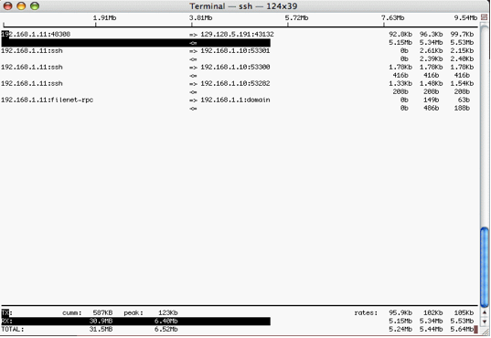
Task: Click the 2.61Kb rate value
Action: 432,51
